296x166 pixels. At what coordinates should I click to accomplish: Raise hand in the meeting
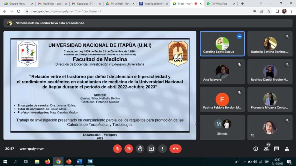pyautogui.click(x=140, y=149)
